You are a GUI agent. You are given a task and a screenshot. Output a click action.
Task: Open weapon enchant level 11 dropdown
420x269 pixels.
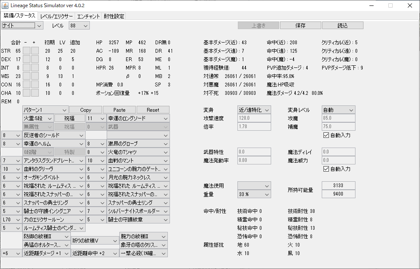[x=96, y=118]
